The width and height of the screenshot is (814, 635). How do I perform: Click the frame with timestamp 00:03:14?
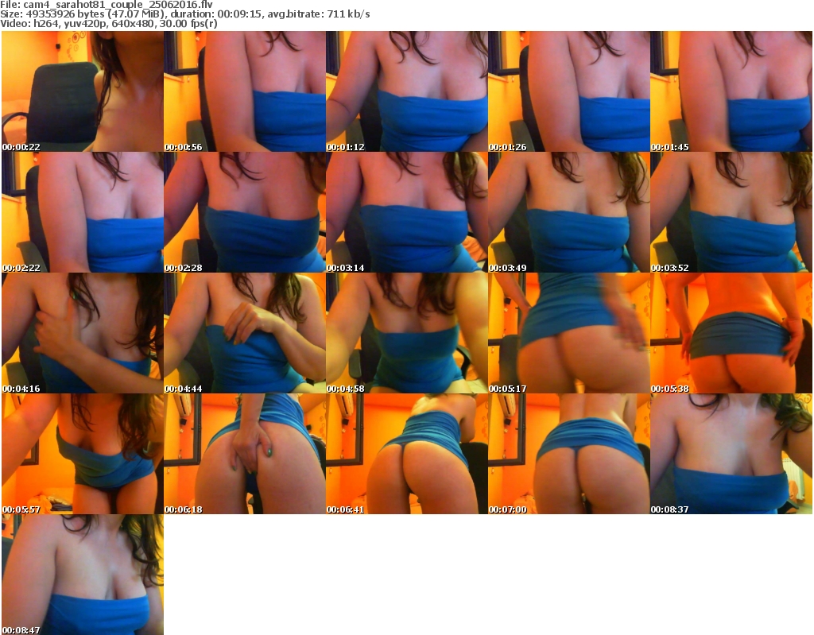pyautogui.click(x=407, y=212)
